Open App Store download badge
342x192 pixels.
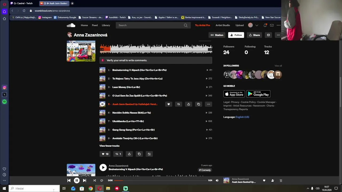(234, 94)
